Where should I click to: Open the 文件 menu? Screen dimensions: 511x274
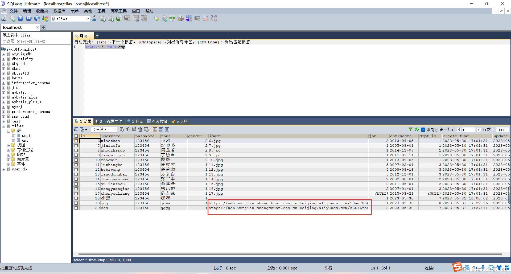14,11
